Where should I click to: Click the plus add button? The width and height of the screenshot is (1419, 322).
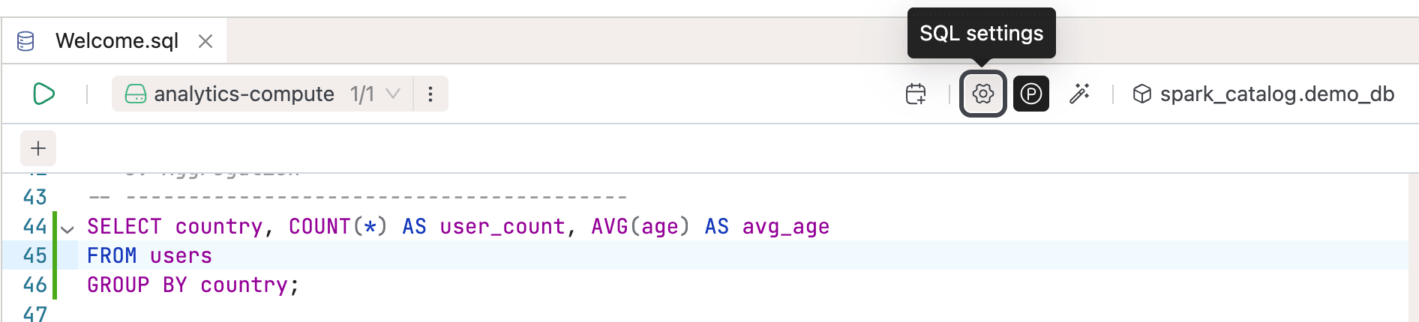(x=38, y=148)
